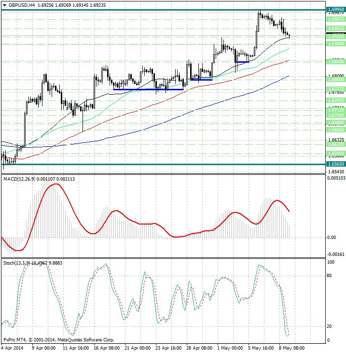Select the long blue support line near 1.67725
This screenshot has width=346, height=352.
[148, 90]
